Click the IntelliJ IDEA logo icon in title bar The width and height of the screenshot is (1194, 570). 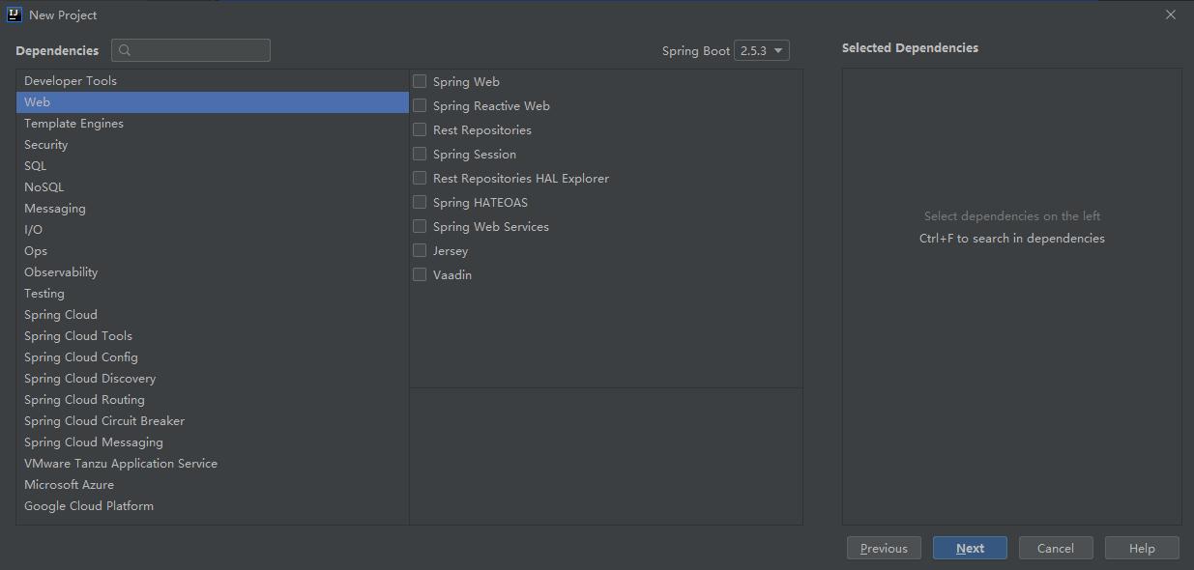tap(15, 14)
